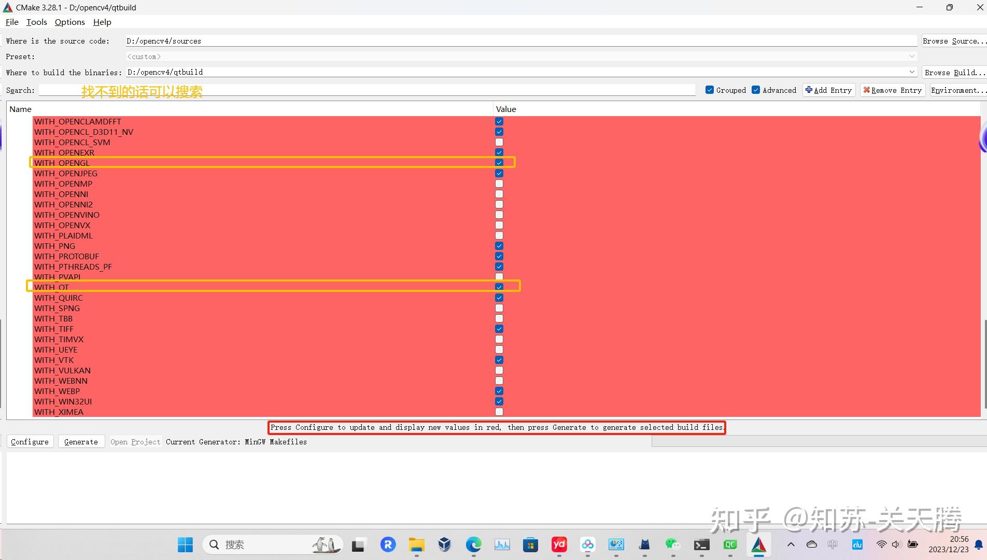Open the binaries build path dropdown
This screenshot has width=987, height=560.
911,72
